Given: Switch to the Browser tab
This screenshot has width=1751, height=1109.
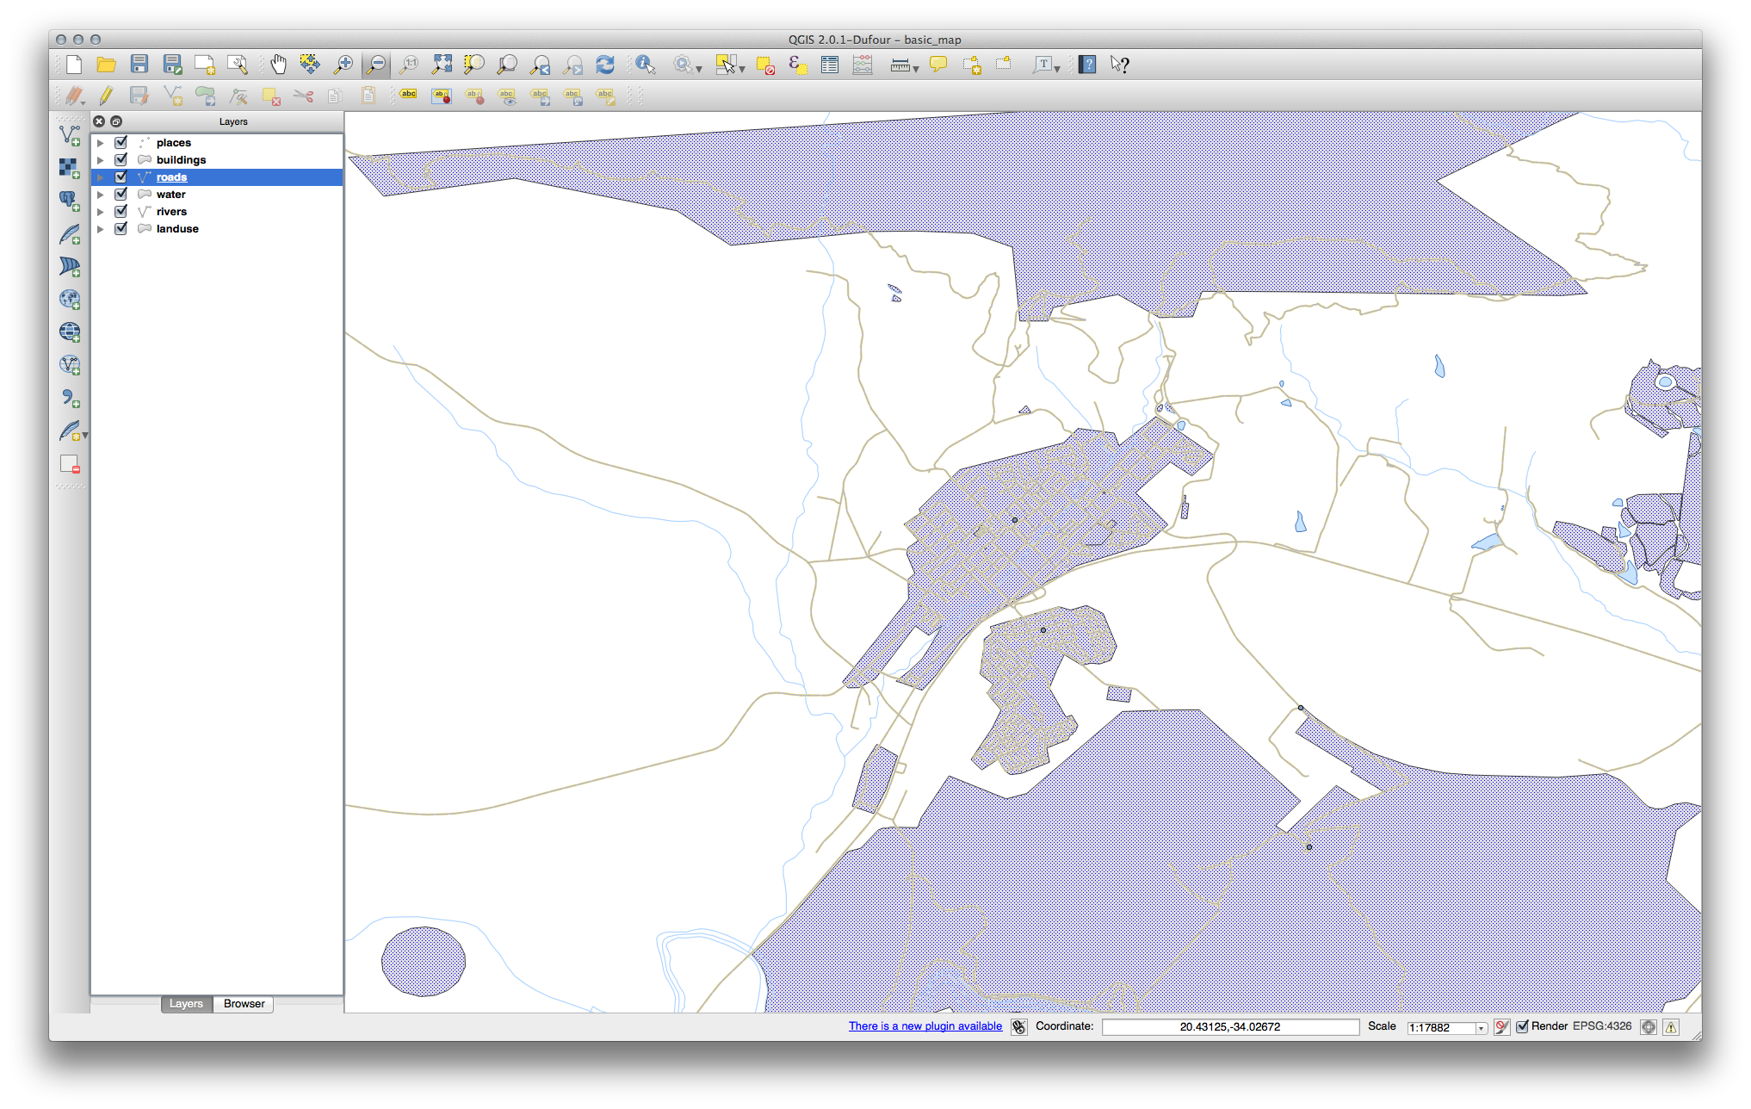Looking at the screenshot, I should click(245, 1003).
